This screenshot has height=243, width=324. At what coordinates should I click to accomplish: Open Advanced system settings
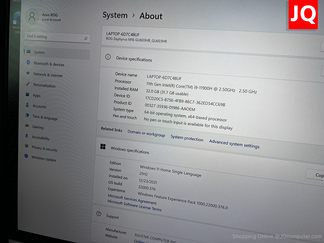pos(234,144)
